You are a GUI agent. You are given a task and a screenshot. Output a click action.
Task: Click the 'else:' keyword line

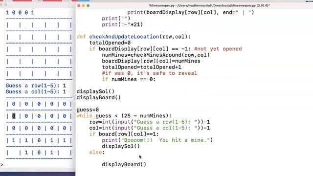(x=97, y=153)
